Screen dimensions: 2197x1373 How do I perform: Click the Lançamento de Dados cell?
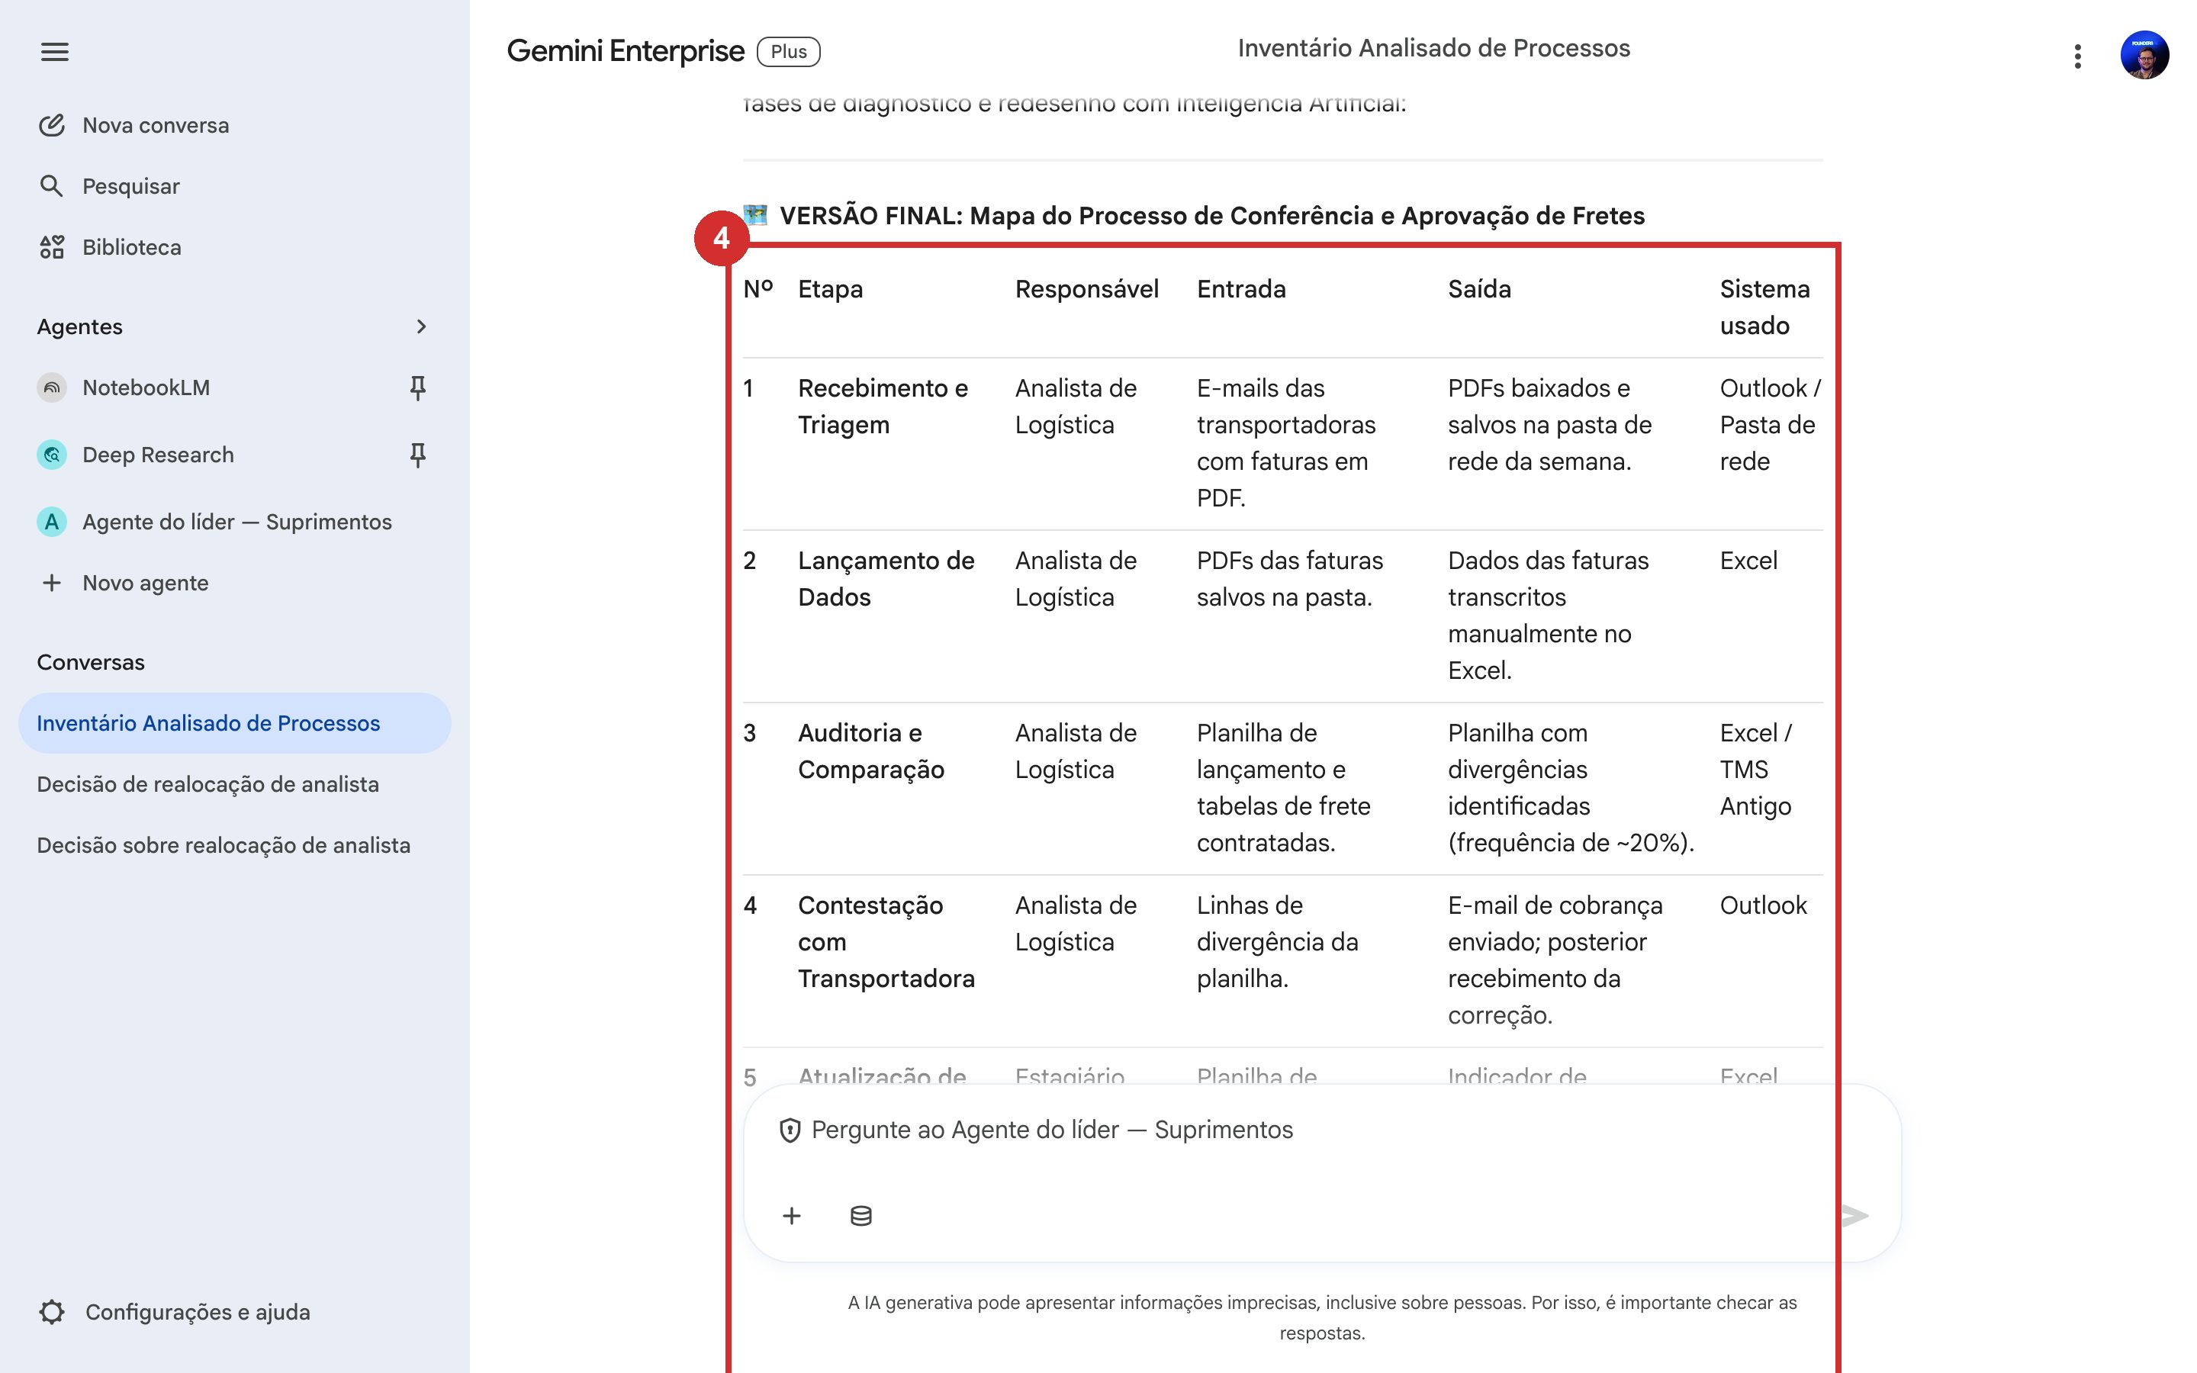pyautogui.click(x=886, y=578)
